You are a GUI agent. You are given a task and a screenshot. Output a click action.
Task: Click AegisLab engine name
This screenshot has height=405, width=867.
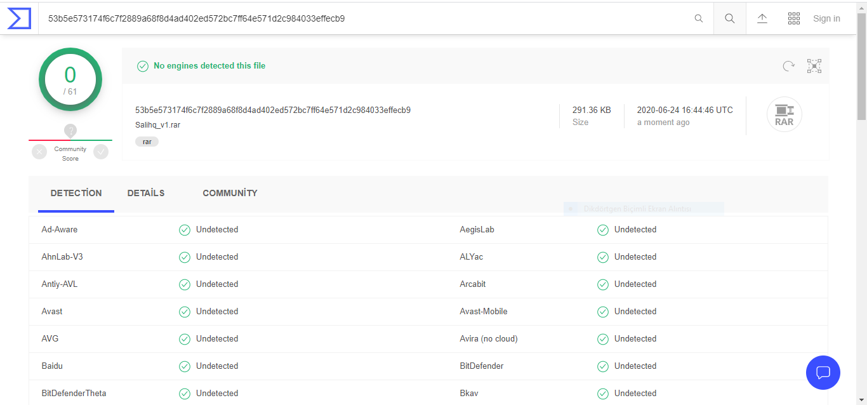(x=477, y=229)
